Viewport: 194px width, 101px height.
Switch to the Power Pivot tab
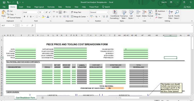pyautogui.click(x=94, y=7)
